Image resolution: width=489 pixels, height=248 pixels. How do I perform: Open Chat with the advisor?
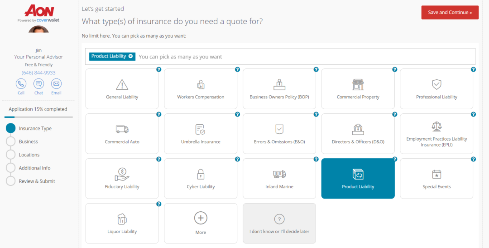point(38,84)
